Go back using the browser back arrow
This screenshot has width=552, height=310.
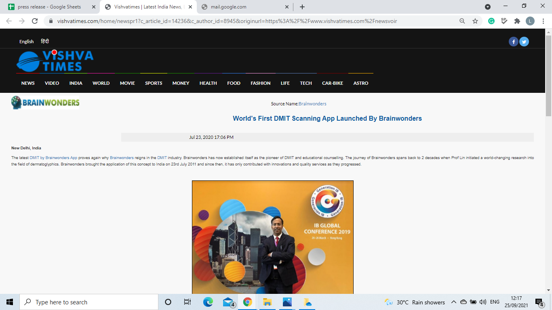click(x=9, y=21)
